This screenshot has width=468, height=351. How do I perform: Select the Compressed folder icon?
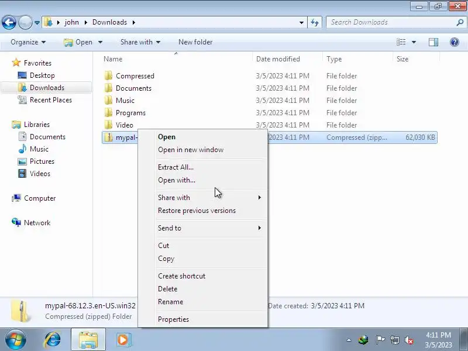108,76
